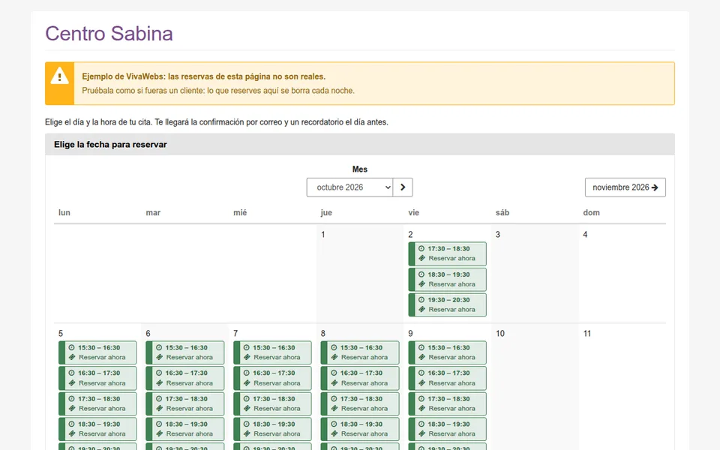Pick the 15:30 – 16:30 slot on October 8
The image size is (720, 450).
click(360, 352)
